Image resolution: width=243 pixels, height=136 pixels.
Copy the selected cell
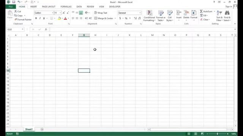(19, 15)
